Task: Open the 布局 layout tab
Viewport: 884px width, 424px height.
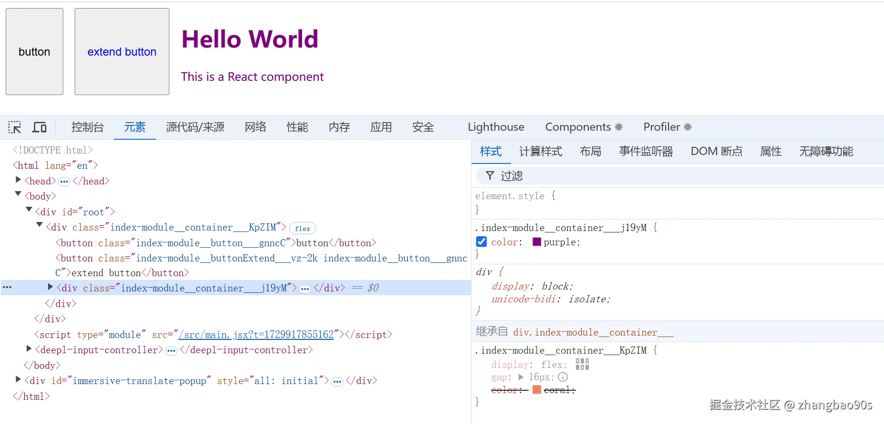Action: tap(590, 152)
